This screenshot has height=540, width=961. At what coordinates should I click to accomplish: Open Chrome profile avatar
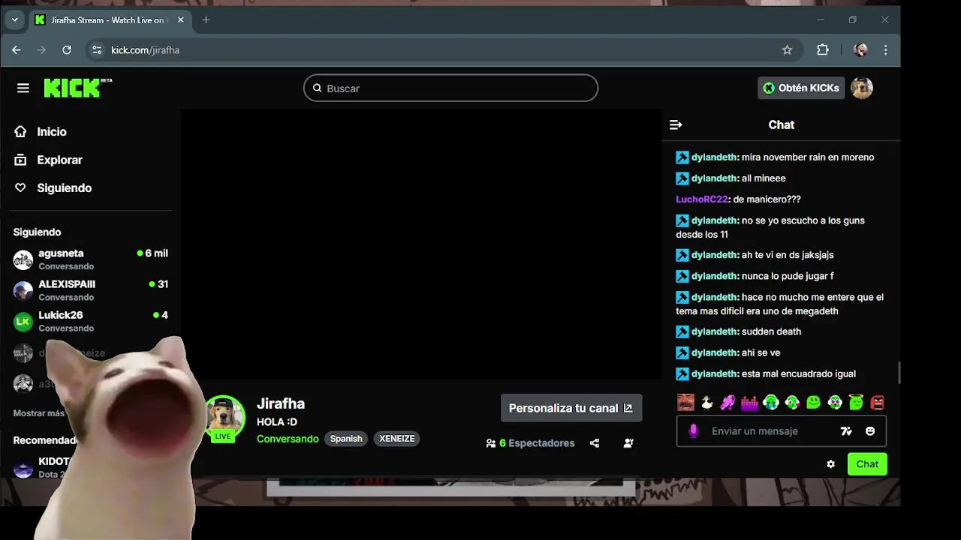[x=860, y=50]
